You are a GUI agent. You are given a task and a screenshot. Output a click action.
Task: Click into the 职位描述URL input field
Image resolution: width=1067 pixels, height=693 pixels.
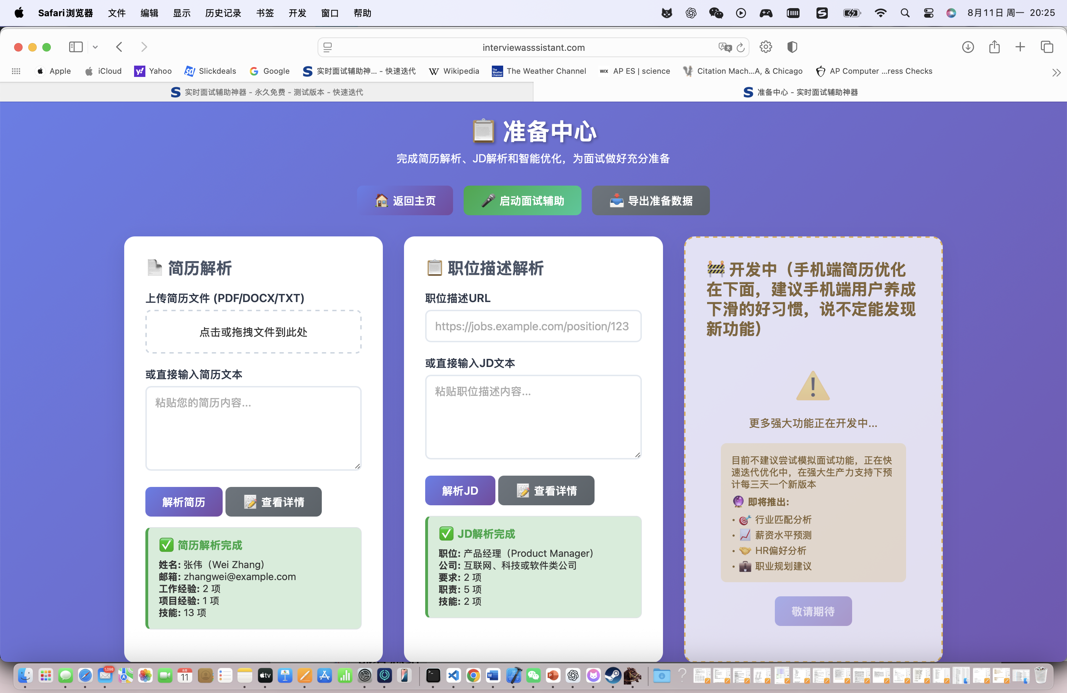(532, 326)
